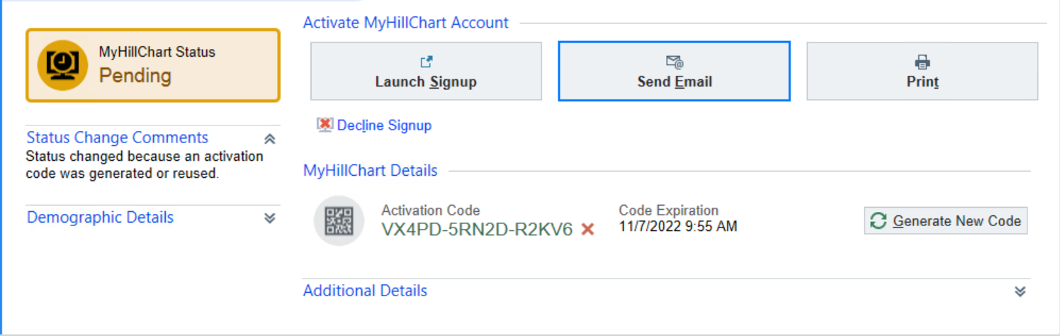
Task: Click the Pending status text in status box
Action: coord(135,75)
